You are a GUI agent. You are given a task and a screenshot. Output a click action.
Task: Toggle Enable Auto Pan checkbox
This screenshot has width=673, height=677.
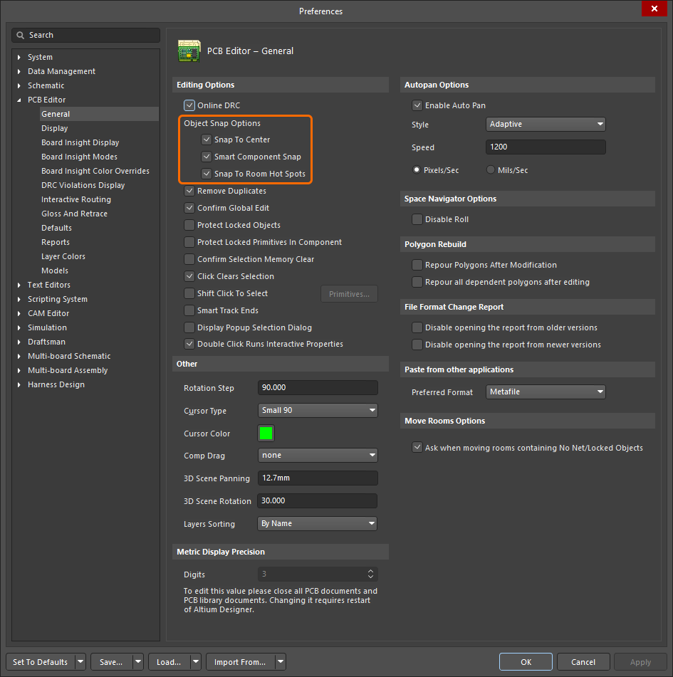[417, 105]
